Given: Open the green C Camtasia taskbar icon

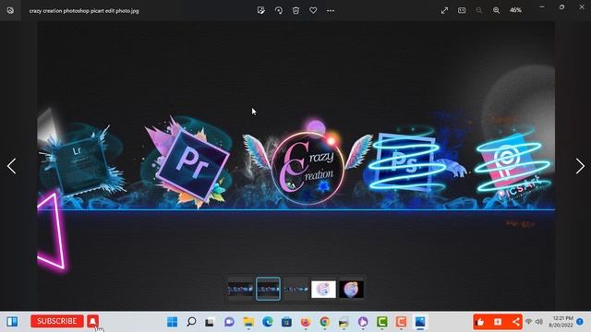Looking at the screenshot, I should [381, 322].
